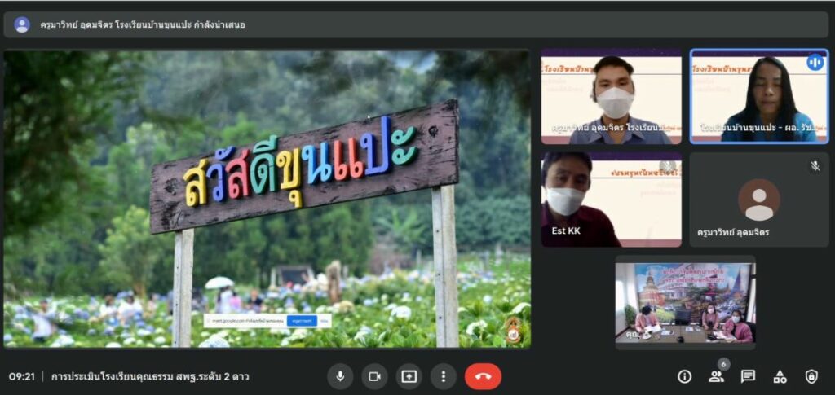Select the Est KK video tile
The height and width of the screenshot is (395, 835).
[612, 200]
